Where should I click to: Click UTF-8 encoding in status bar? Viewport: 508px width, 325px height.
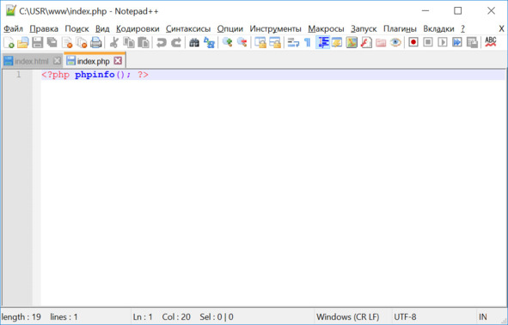click(x=405, y=316)
